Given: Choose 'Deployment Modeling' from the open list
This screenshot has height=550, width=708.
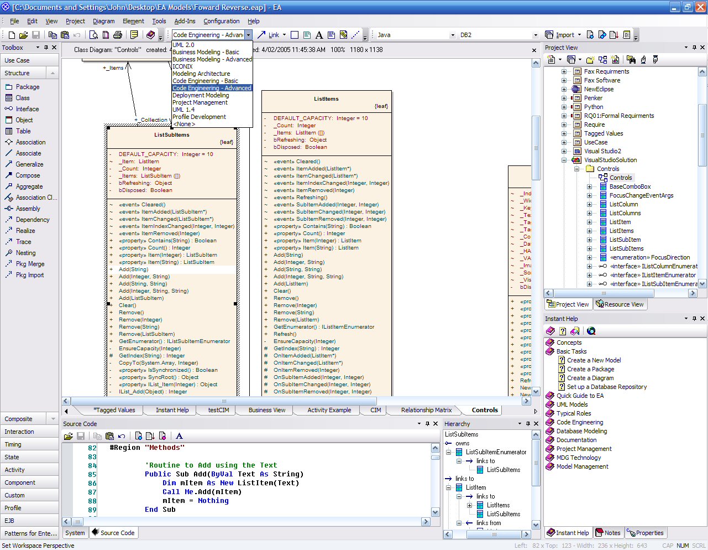Looking at the screenshot, I should point(200,95).
